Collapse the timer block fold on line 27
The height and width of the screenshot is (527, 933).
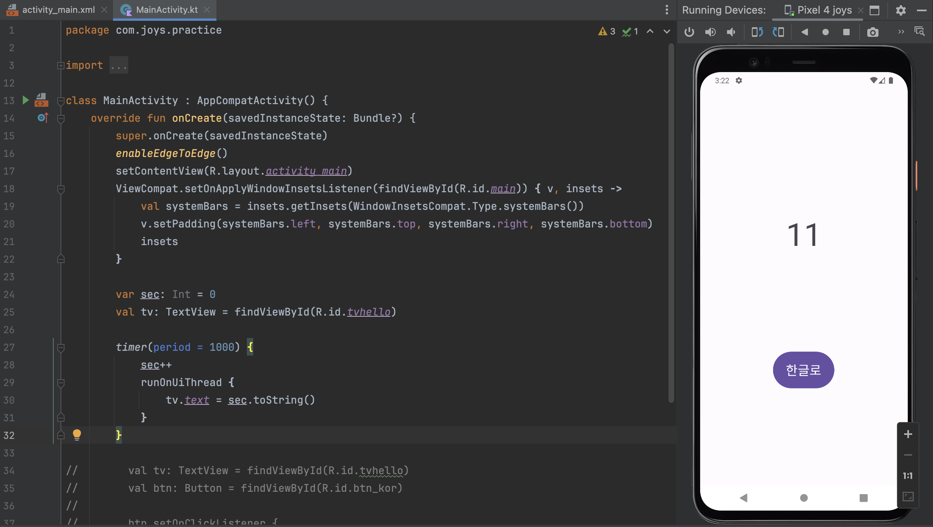click(x=61, y=347)
